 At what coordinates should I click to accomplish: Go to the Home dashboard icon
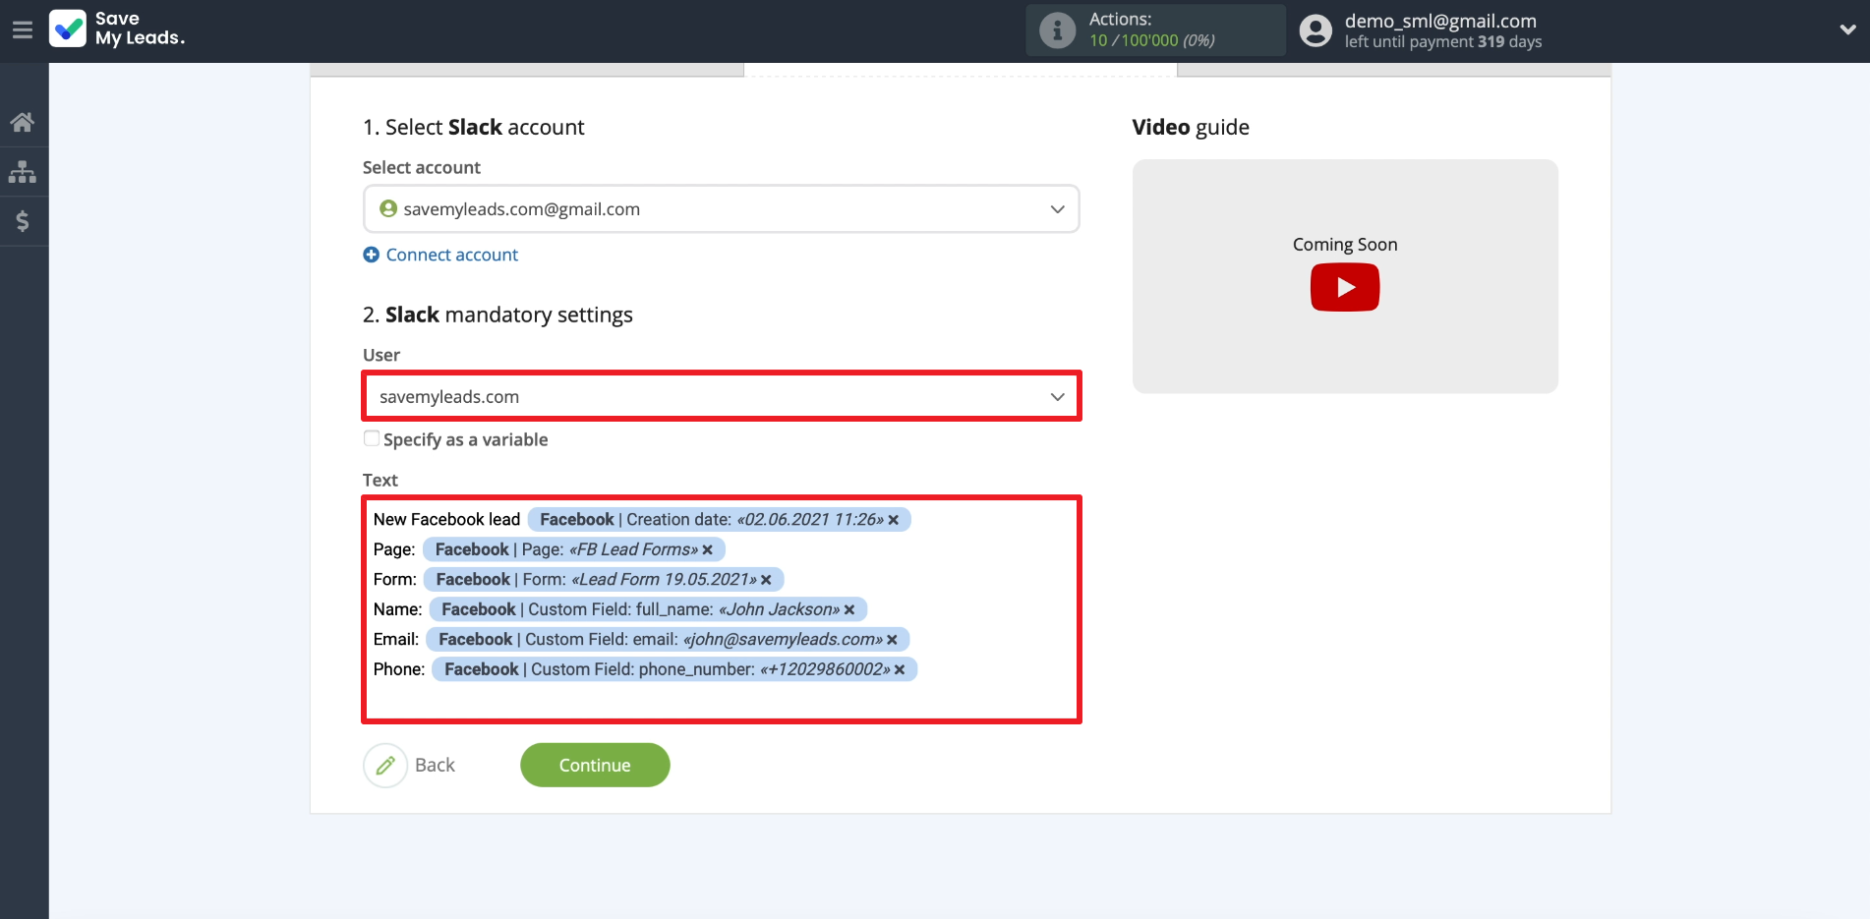[23, 122]
